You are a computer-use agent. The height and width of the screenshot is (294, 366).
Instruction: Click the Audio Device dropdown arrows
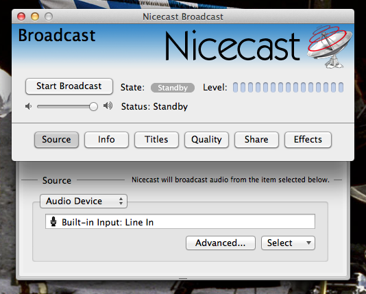(x=121, y=201)
